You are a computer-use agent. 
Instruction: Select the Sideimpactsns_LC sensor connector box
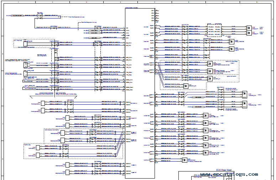pyautogui.click(x=67, y=165)
